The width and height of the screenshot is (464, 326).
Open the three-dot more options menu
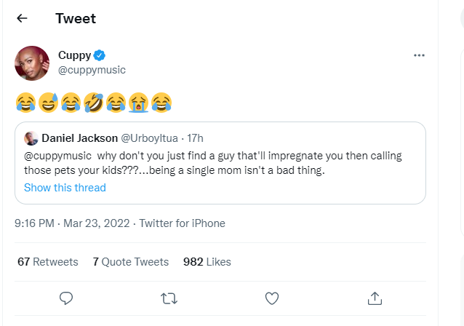pos(419,55)
